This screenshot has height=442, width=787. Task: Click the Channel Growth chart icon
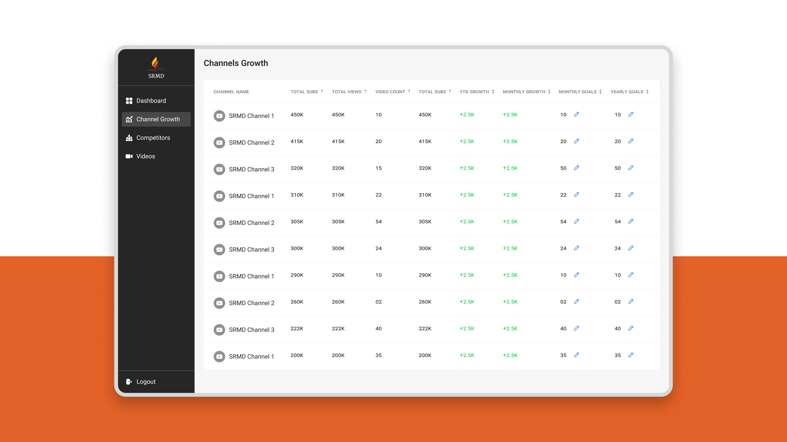coord(129,119)
